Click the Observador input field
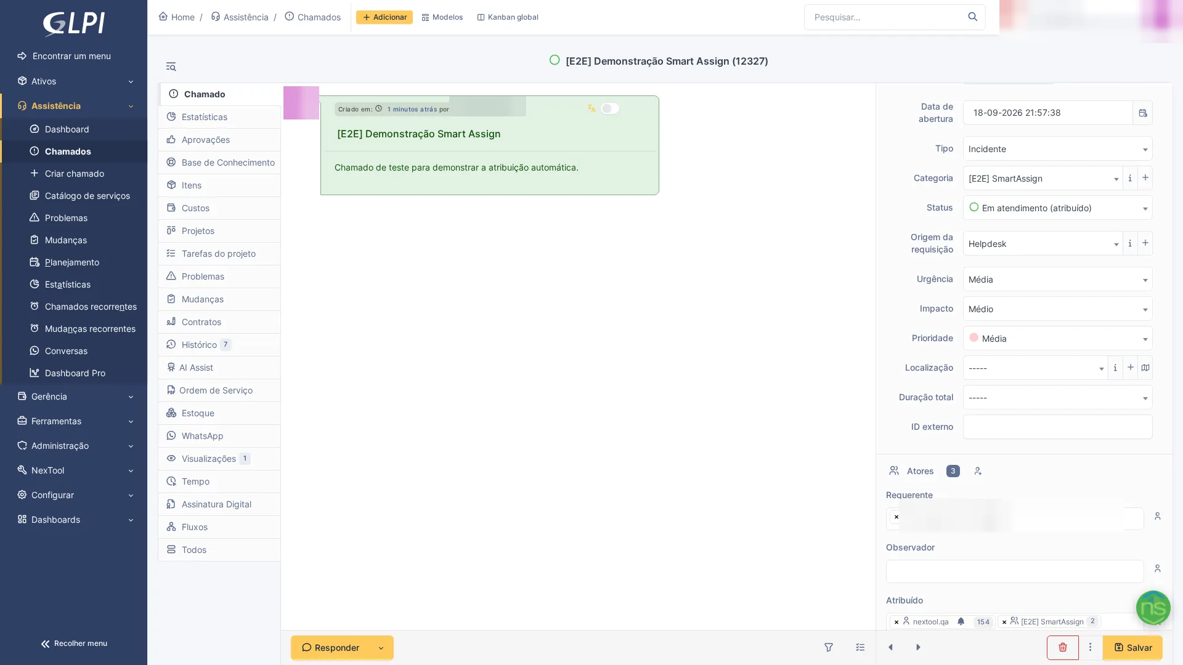This screenshot has width=1183, height=665. [1014, 571]
